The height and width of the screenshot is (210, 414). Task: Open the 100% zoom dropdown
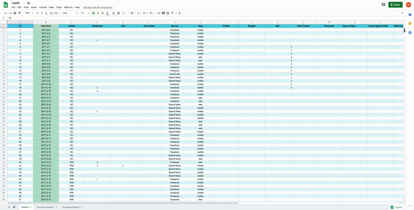[x=29, y=13]
